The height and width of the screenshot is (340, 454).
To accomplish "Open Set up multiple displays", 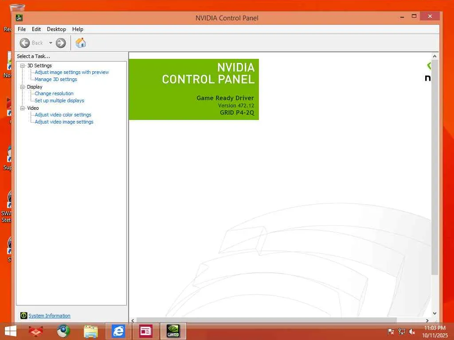I will [x=59, y=100].
